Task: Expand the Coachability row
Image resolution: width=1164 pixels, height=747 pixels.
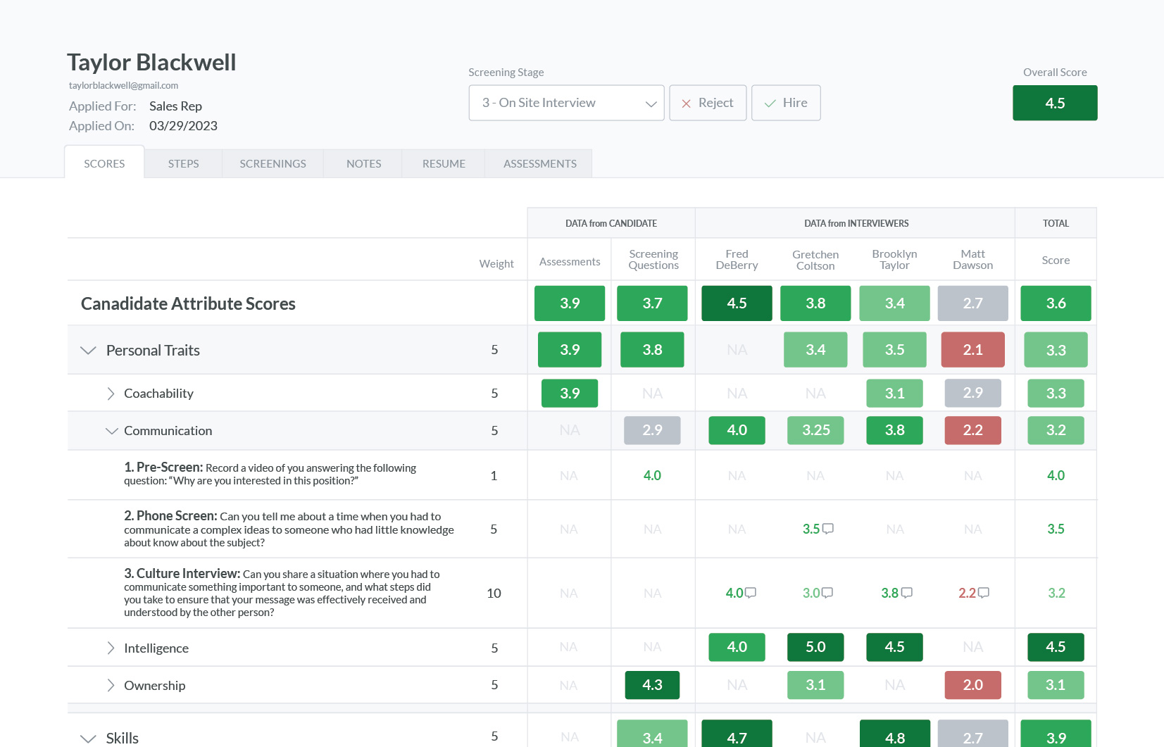Action: point(111,394)
